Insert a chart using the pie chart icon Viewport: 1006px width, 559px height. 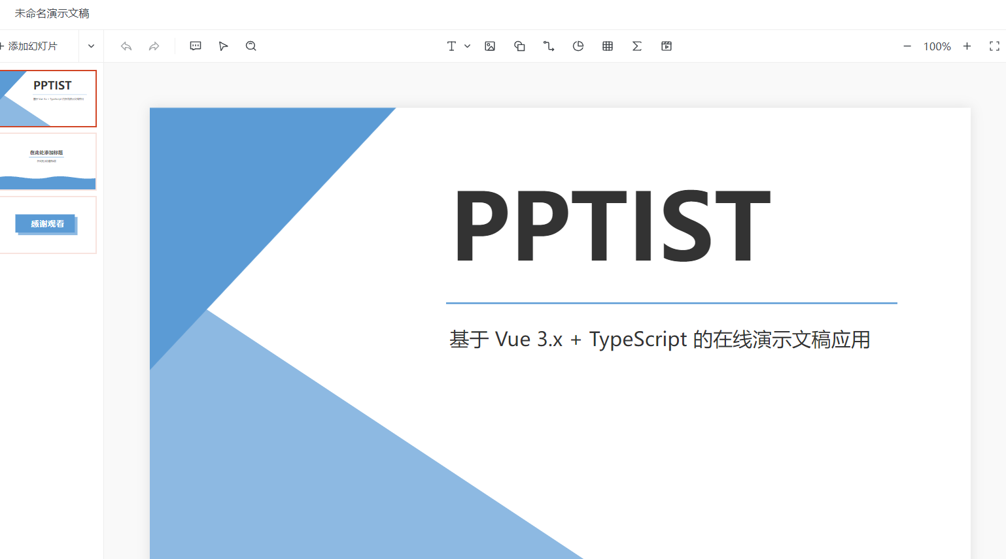point(578,46)
